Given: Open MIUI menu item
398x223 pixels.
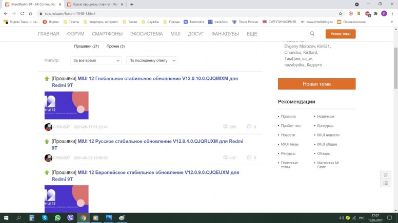Looking at the screenshot, I should click(175, 34).
